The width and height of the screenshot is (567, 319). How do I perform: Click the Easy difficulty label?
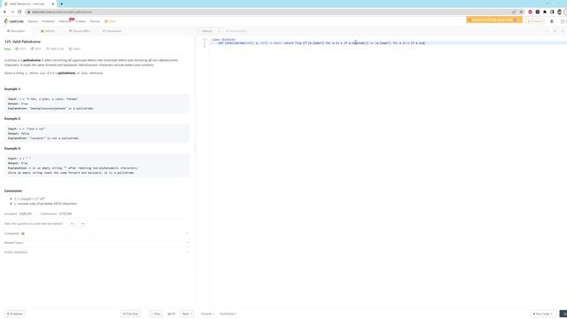tap(7, 49)
